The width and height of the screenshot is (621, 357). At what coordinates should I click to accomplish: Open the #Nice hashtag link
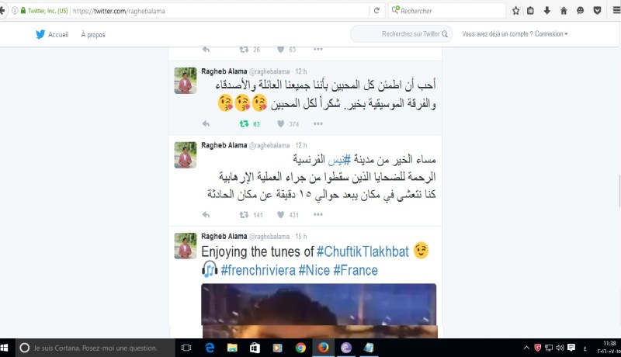(314, 270)
